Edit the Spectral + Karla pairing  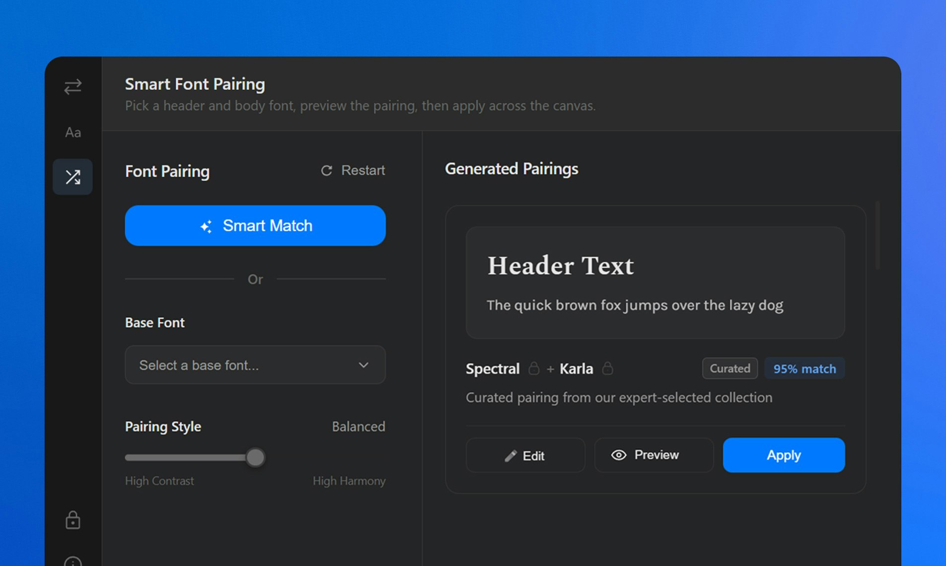pyautogui.click(x=525, y=455)
